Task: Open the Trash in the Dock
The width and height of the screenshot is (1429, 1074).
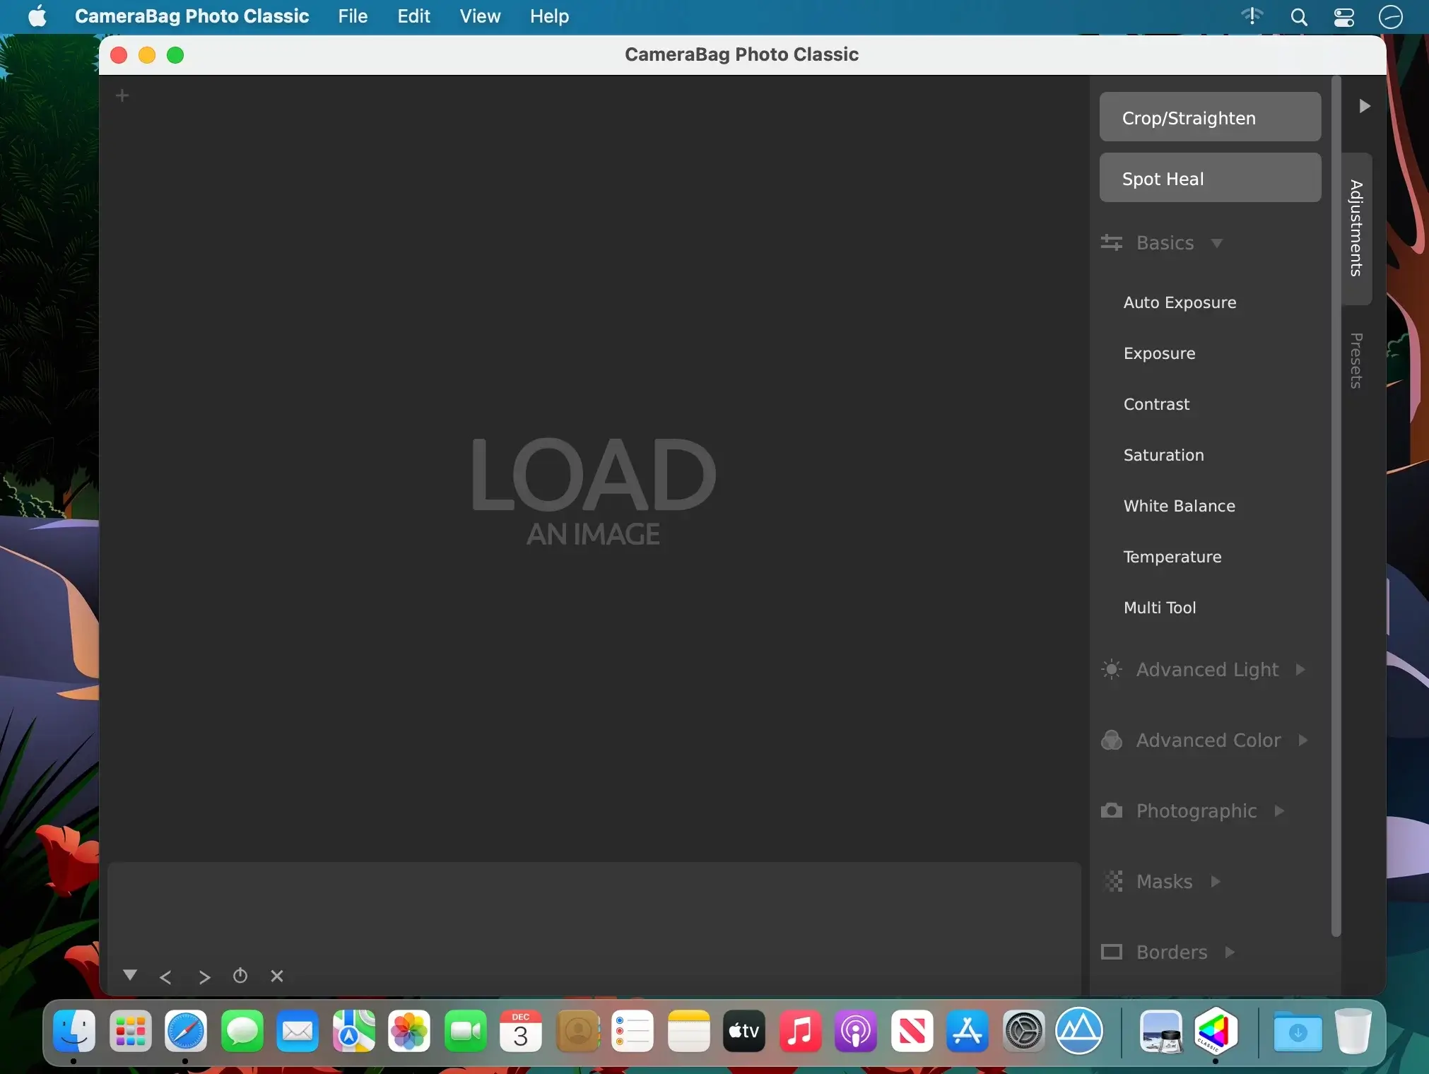Action: pyautogui.click(x=1353, y=1032)
